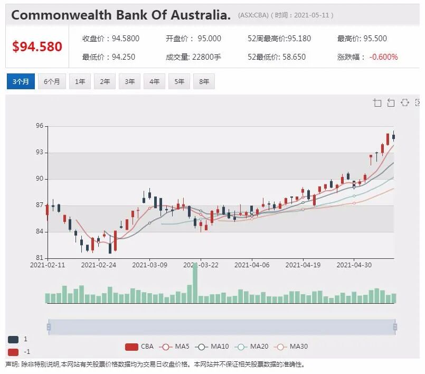Click the 52最低价: 58.650 value
The image size is (425, 374).
pos(277,57)
